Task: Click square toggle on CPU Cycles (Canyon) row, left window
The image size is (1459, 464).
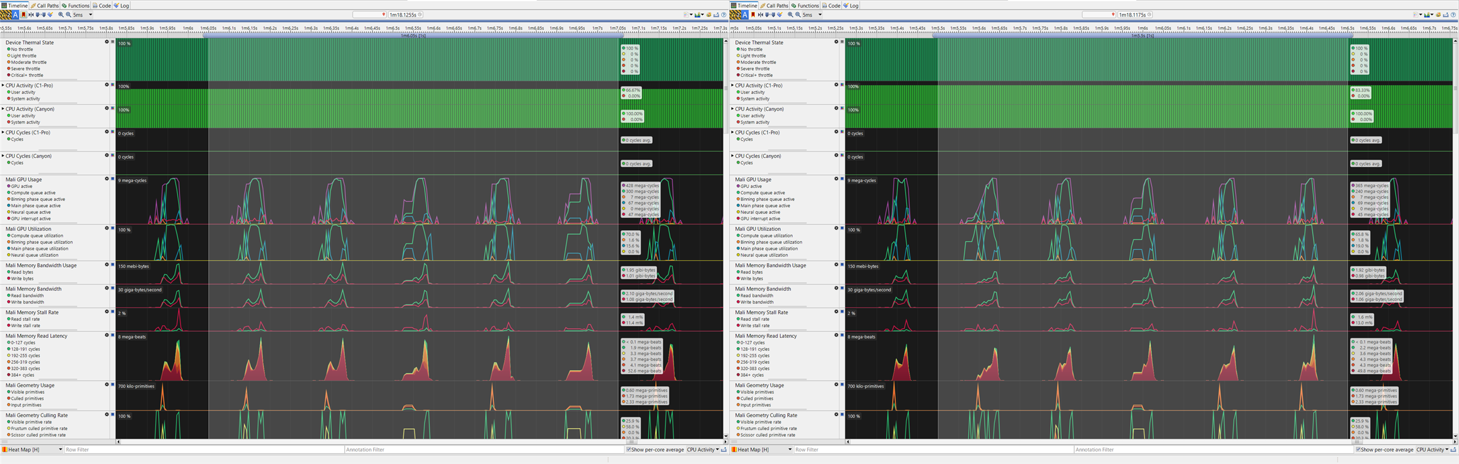Action: point(112,155)
